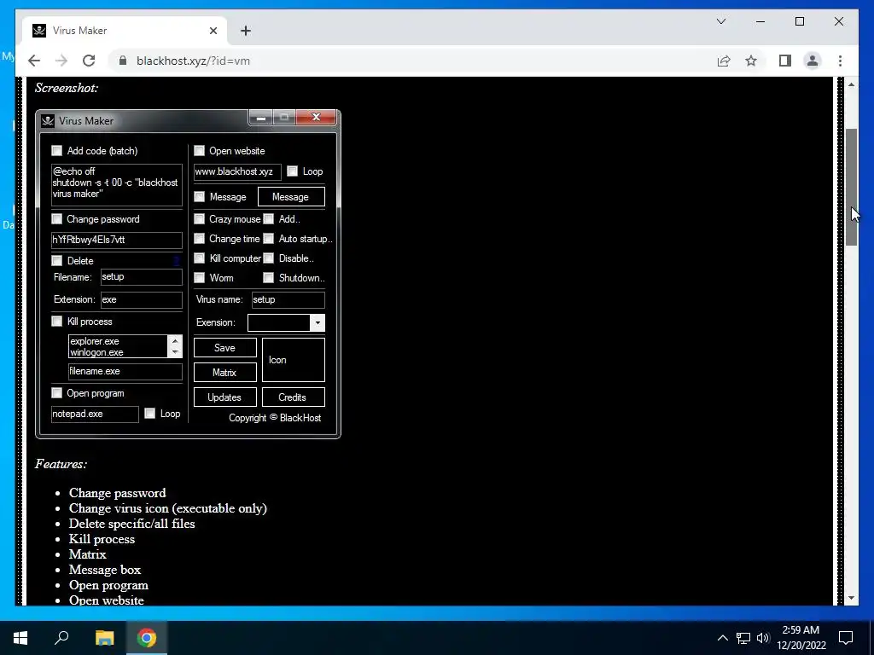Open the Windows Start menu

click(x=20, y=638)
